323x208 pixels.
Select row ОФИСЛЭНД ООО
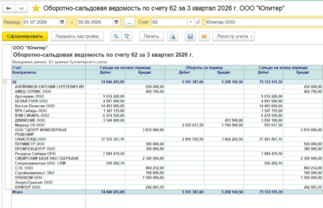(x=167, y=139)
